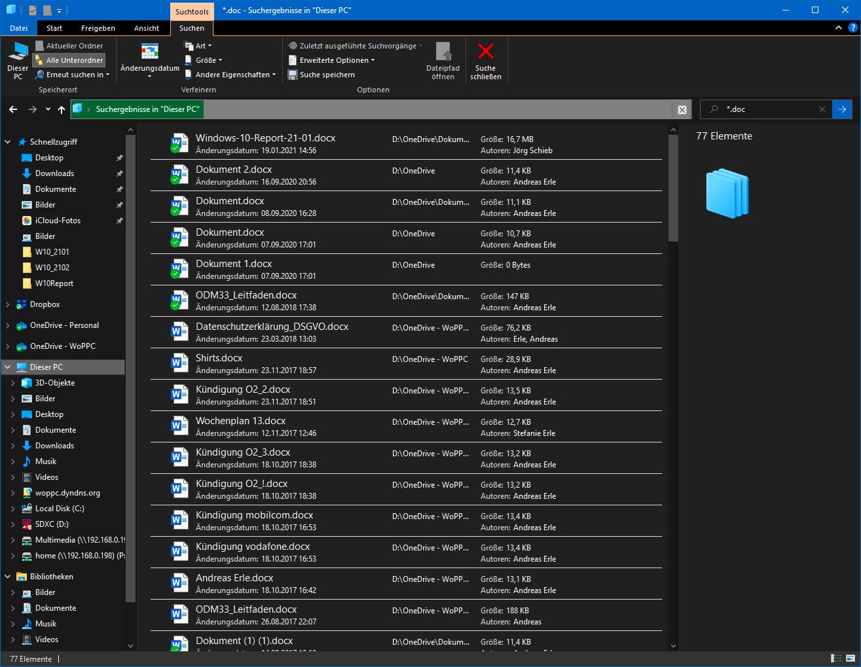Collapse the Bibliotheken tree section

(8, 577)
